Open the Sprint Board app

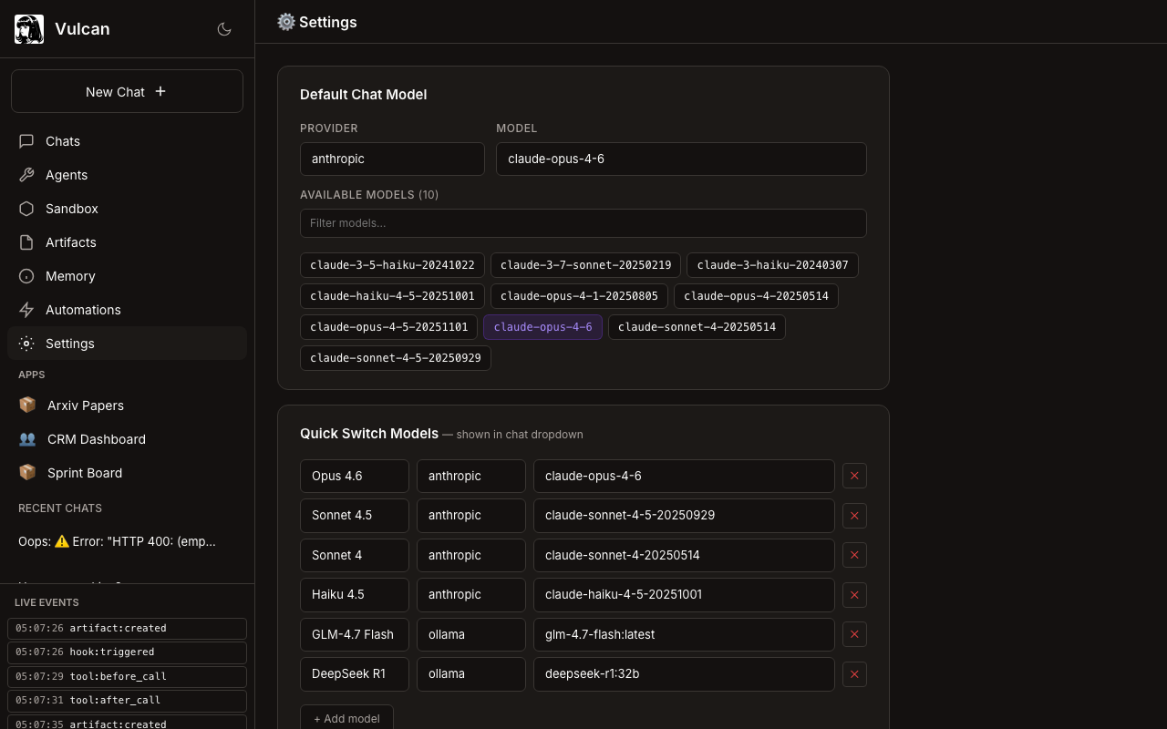pyautogui.click(x=84, y=473)
